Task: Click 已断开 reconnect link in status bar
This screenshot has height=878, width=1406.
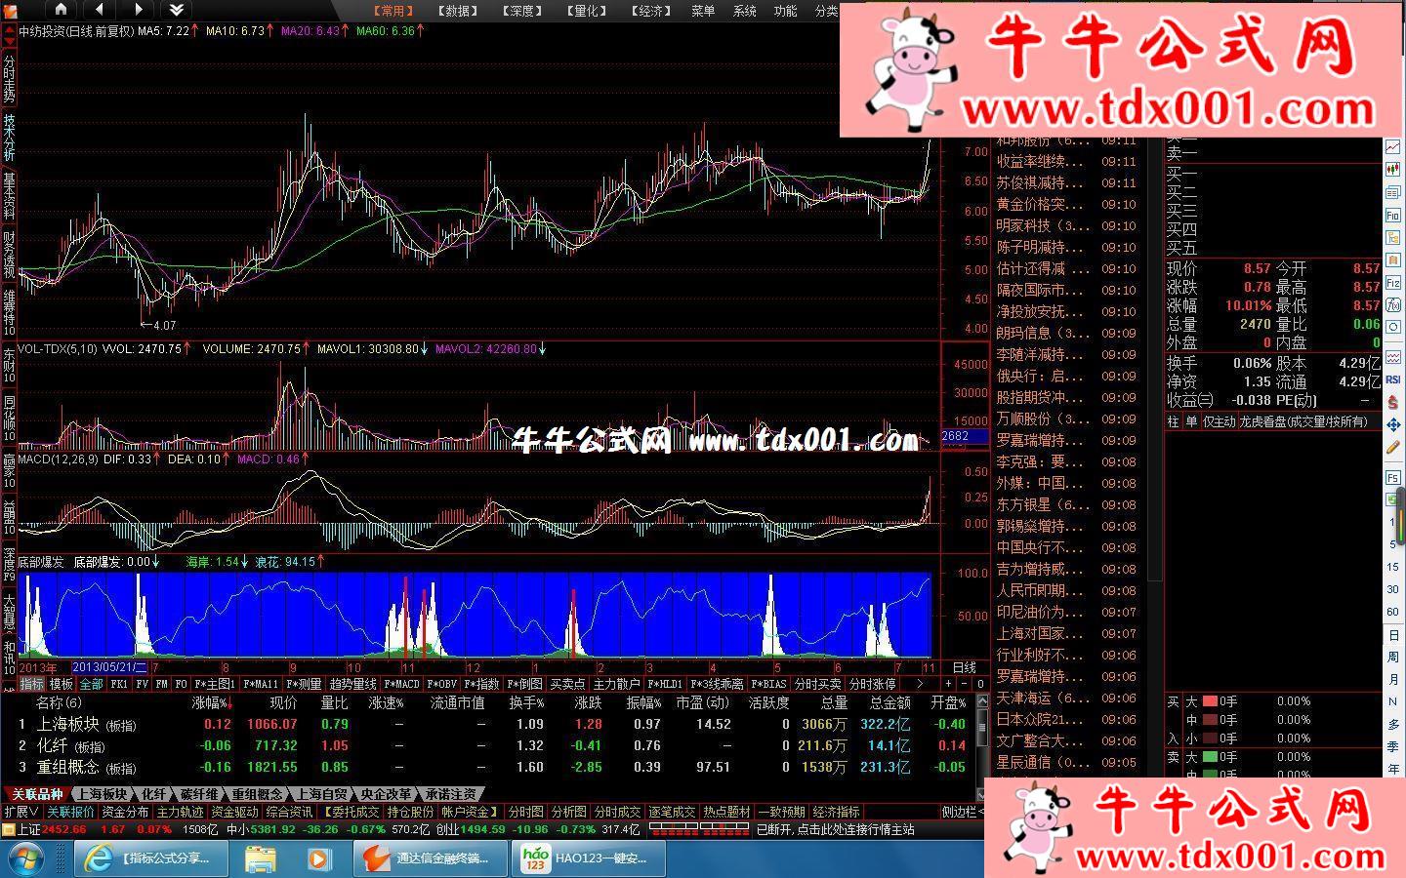Action: click(x=835, y=829)
